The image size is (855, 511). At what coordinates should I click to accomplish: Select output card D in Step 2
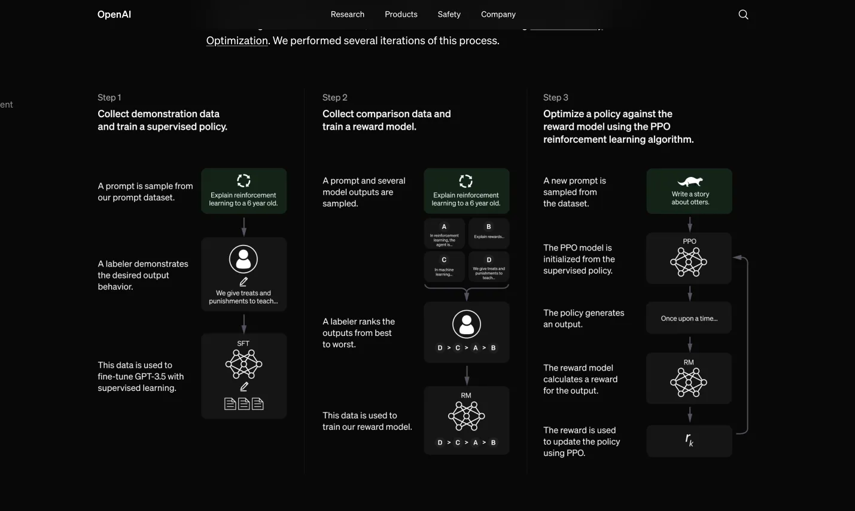coord(489,267)
